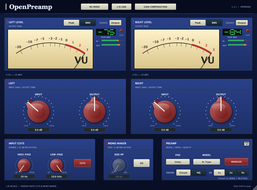Screen dimensions: 257x190
Task: Toggle the MODELED button
Action: click(x=236, y=162)
